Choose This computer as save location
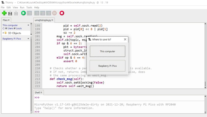Image resolution: width=207 pixels, height=117 pixels. click(x=107, y=51)
